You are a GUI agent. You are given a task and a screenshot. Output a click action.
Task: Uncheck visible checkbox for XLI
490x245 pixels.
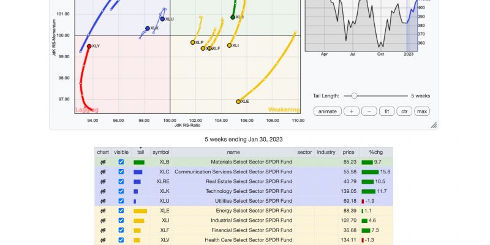coord(121,221)
